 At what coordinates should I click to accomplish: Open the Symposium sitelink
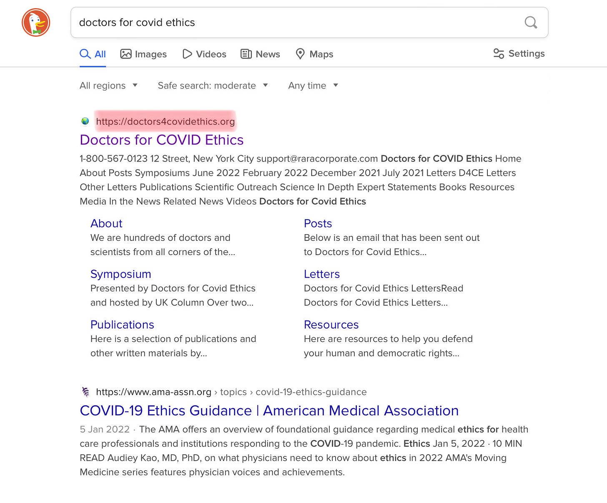coord(120,274)
